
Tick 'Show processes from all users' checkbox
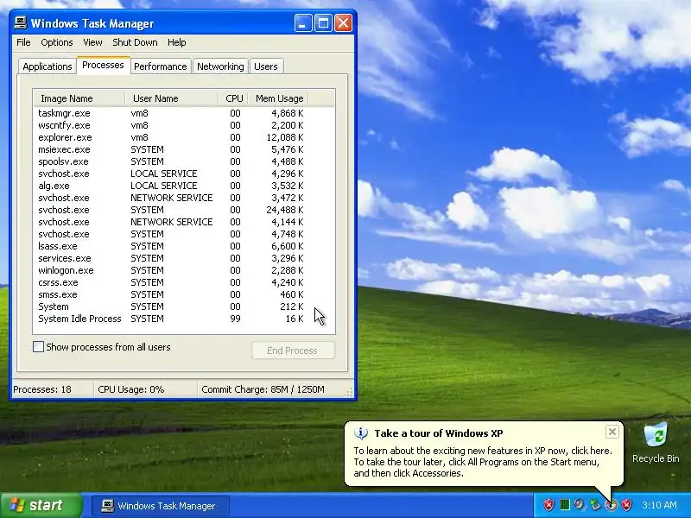coord(38,347)
